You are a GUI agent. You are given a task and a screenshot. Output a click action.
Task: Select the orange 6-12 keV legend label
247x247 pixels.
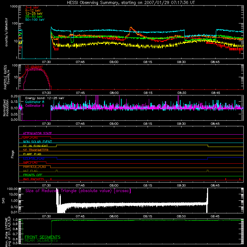tap(33, 10)
